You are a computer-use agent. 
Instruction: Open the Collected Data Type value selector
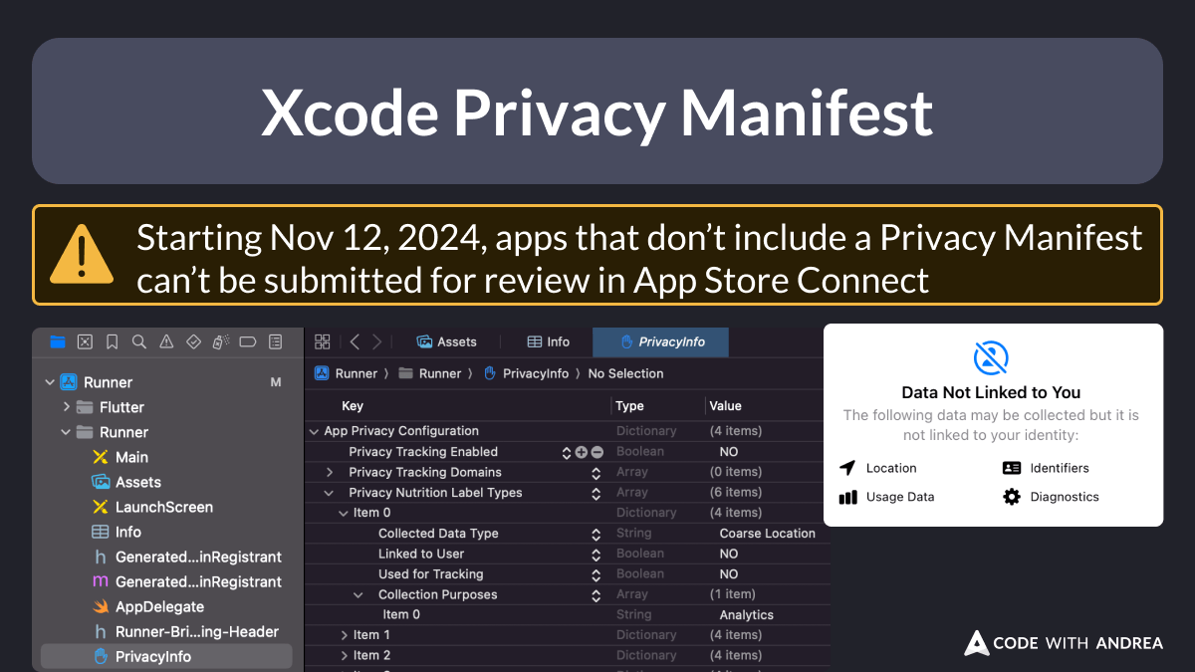pyautogui.click(x=596, y=533)
